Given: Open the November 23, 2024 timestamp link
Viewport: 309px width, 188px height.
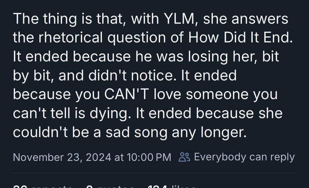Looking at the screenshot, I should 92,157.
